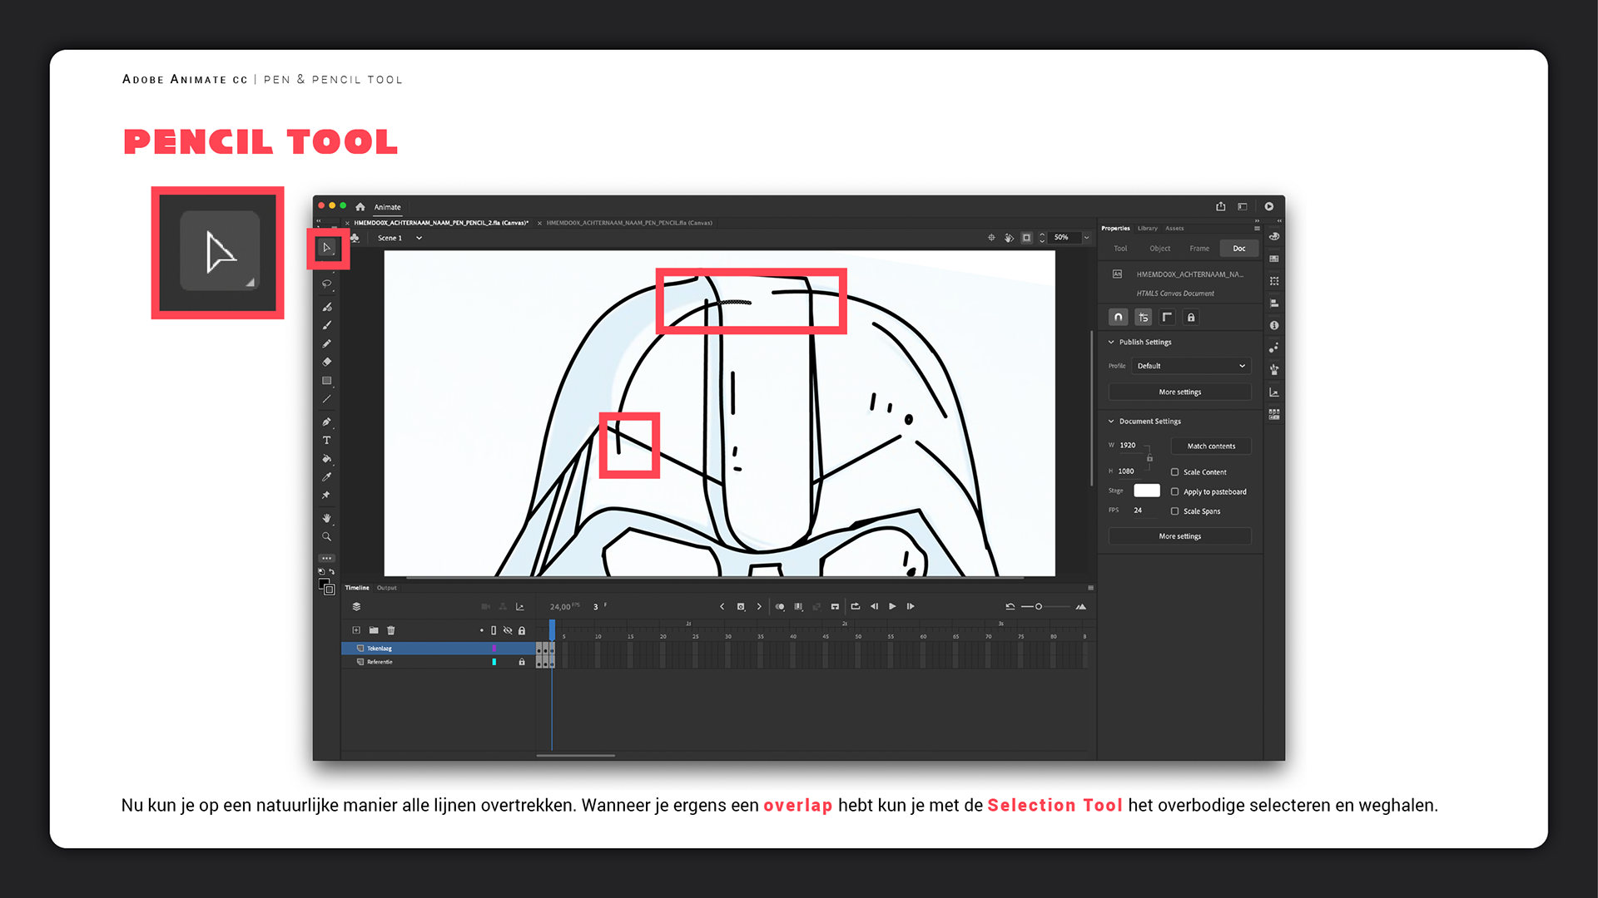Open the Profile Default dropdown
1598x898 pixels.
[1191, 366]
